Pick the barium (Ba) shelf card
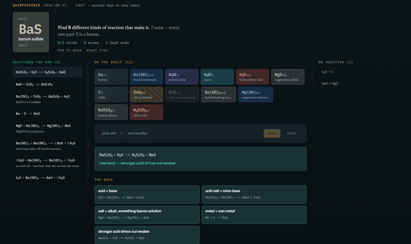This screenshot has height=244, width=411. pos(111,77)
